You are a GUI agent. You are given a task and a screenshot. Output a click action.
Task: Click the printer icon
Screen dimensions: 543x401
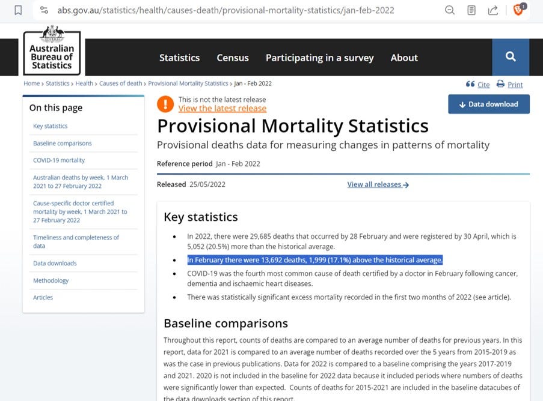[x=500, y=83]
